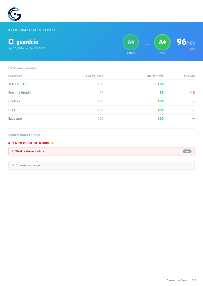
Task: Click the -3 pts score change
Action: 191,49
